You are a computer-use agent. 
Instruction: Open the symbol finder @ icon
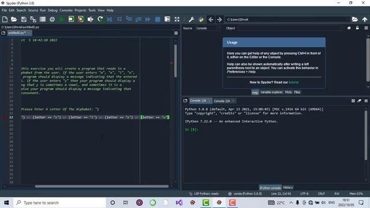pos(52,19)
